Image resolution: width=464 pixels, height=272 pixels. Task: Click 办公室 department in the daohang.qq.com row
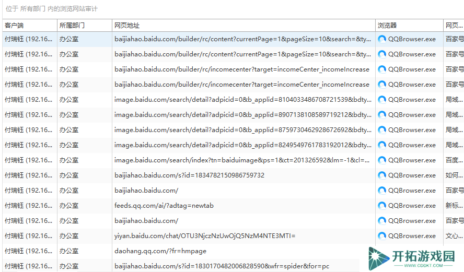[x=69, y=251]
